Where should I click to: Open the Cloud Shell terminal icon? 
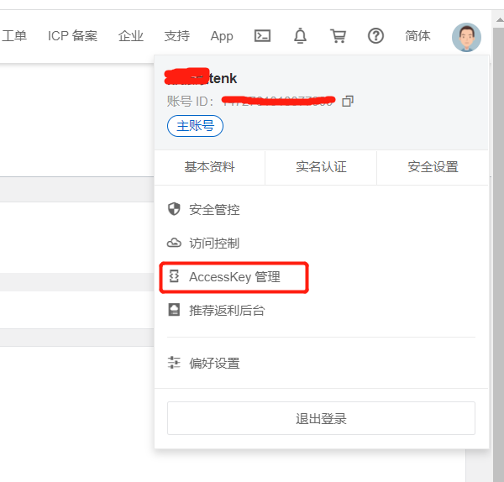point(262,36)
